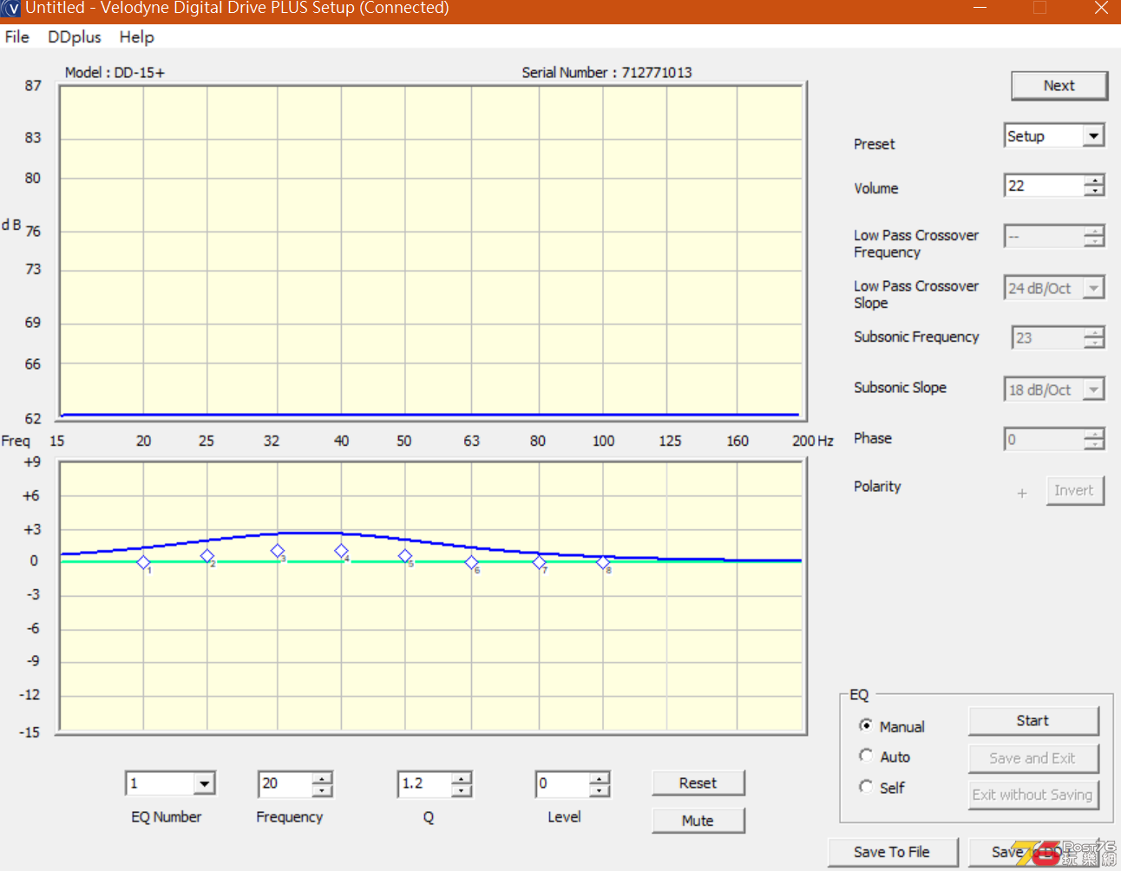Screen dimensions: 1121x871
Task: Select EQ point 2 diamond marker
Action: coord(207,556)
